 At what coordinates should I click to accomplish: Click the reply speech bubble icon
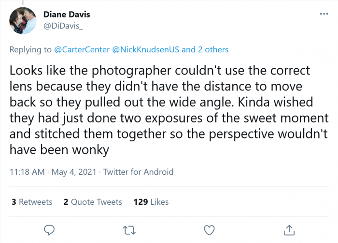coord(49,229)
